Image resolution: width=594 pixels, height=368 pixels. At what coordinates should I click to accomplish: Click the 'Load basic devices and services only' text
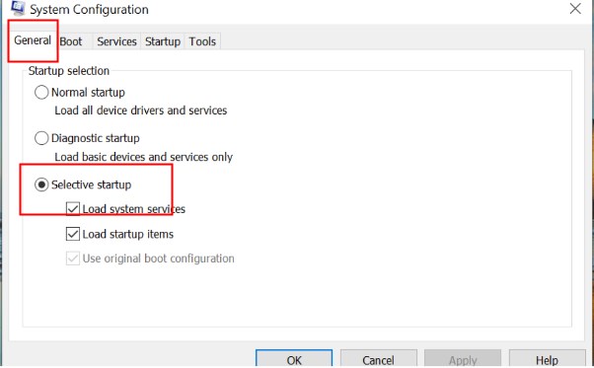144,157
